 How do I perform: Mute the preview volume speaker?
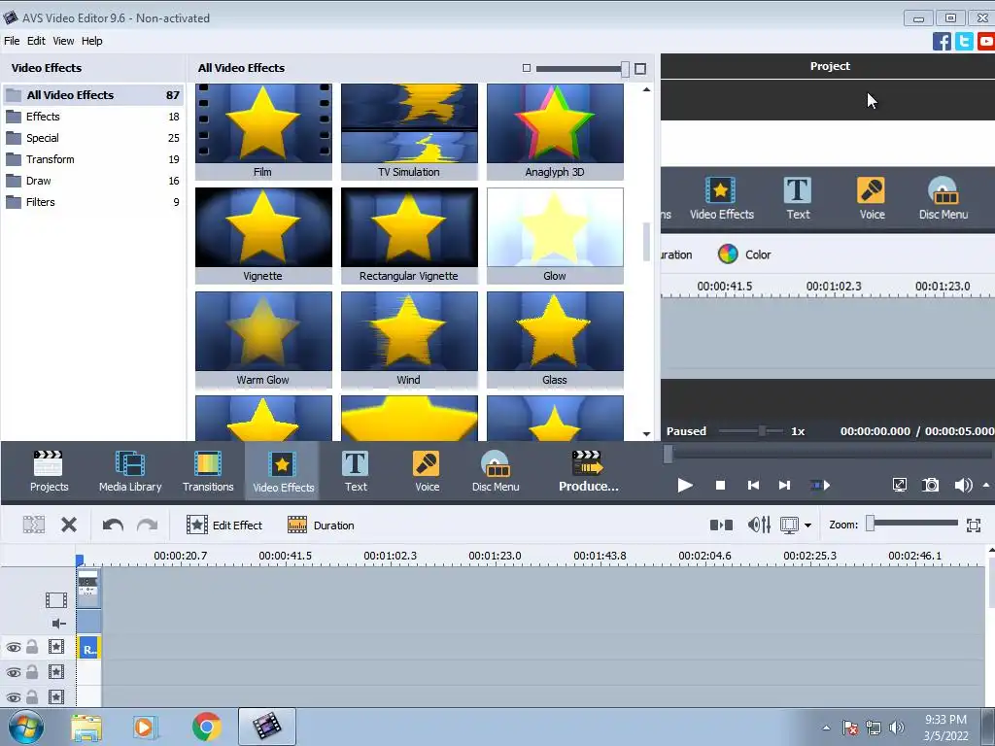(963, 486)
